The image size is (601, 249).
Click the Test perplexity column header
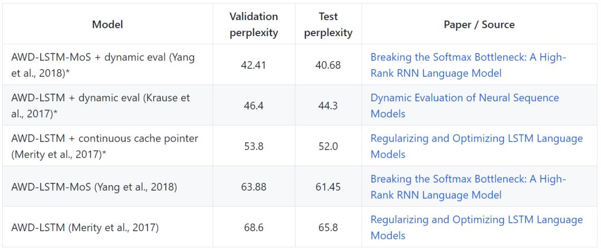click(x=328, y=24)
